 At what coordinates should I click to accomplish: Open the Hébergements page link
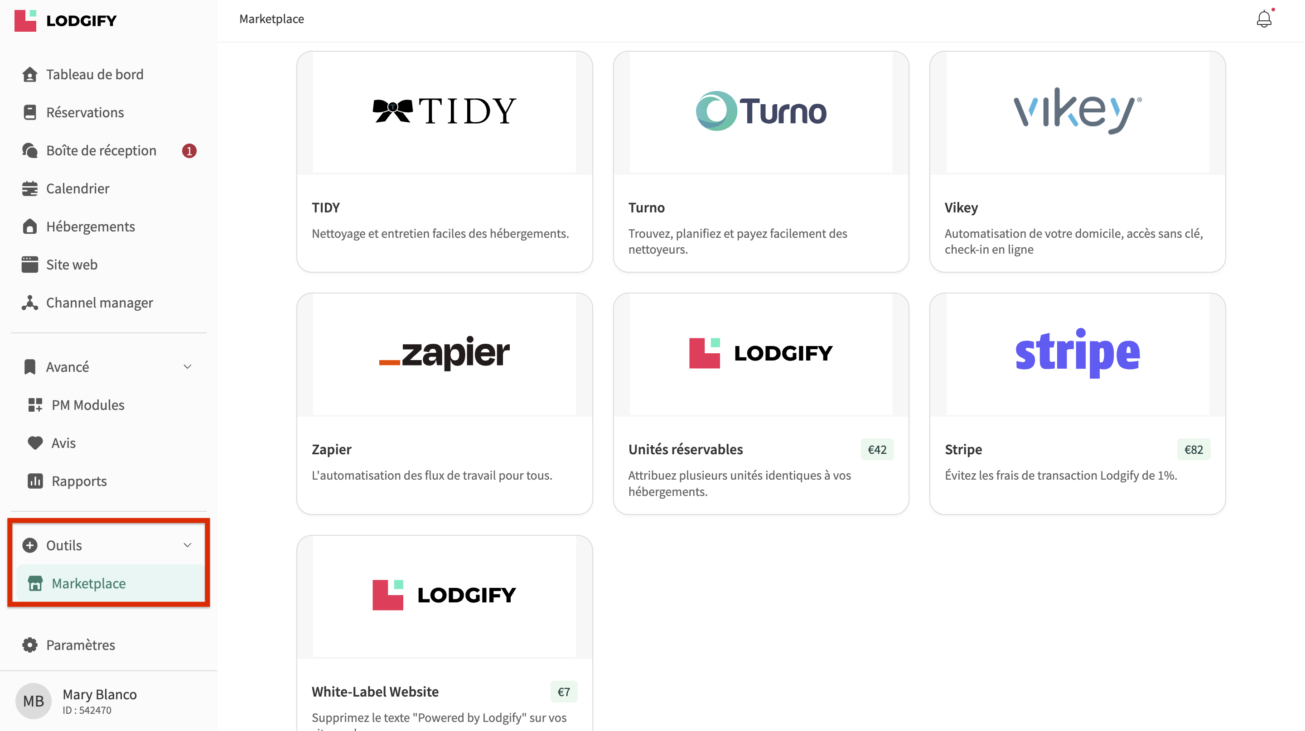(x=90, y=226)
